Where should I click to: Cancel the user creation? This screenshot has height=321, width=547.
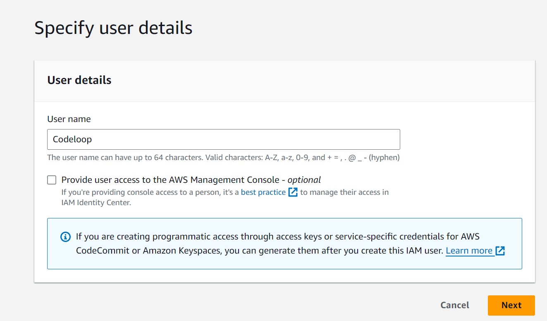tap(455, 305)
